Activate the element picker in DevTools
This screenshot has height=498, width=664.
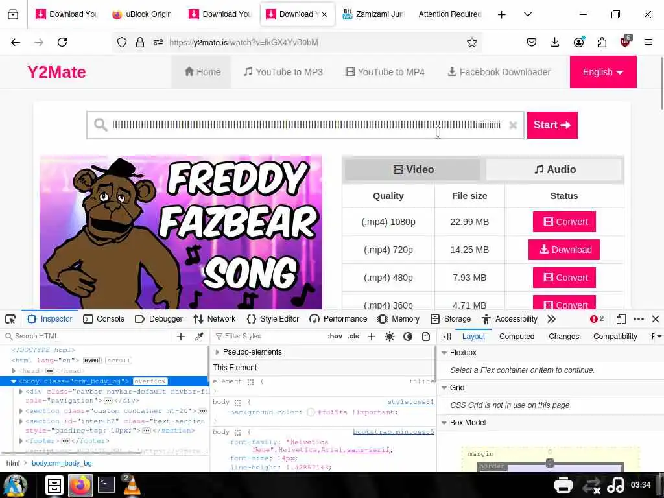[10, 319]
